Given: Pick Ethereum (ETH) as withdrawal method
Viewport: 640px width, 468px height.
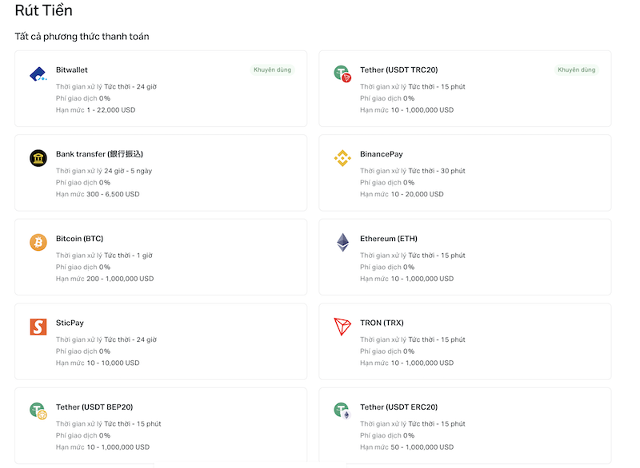Looking at the screenshot, I should 388,239.
